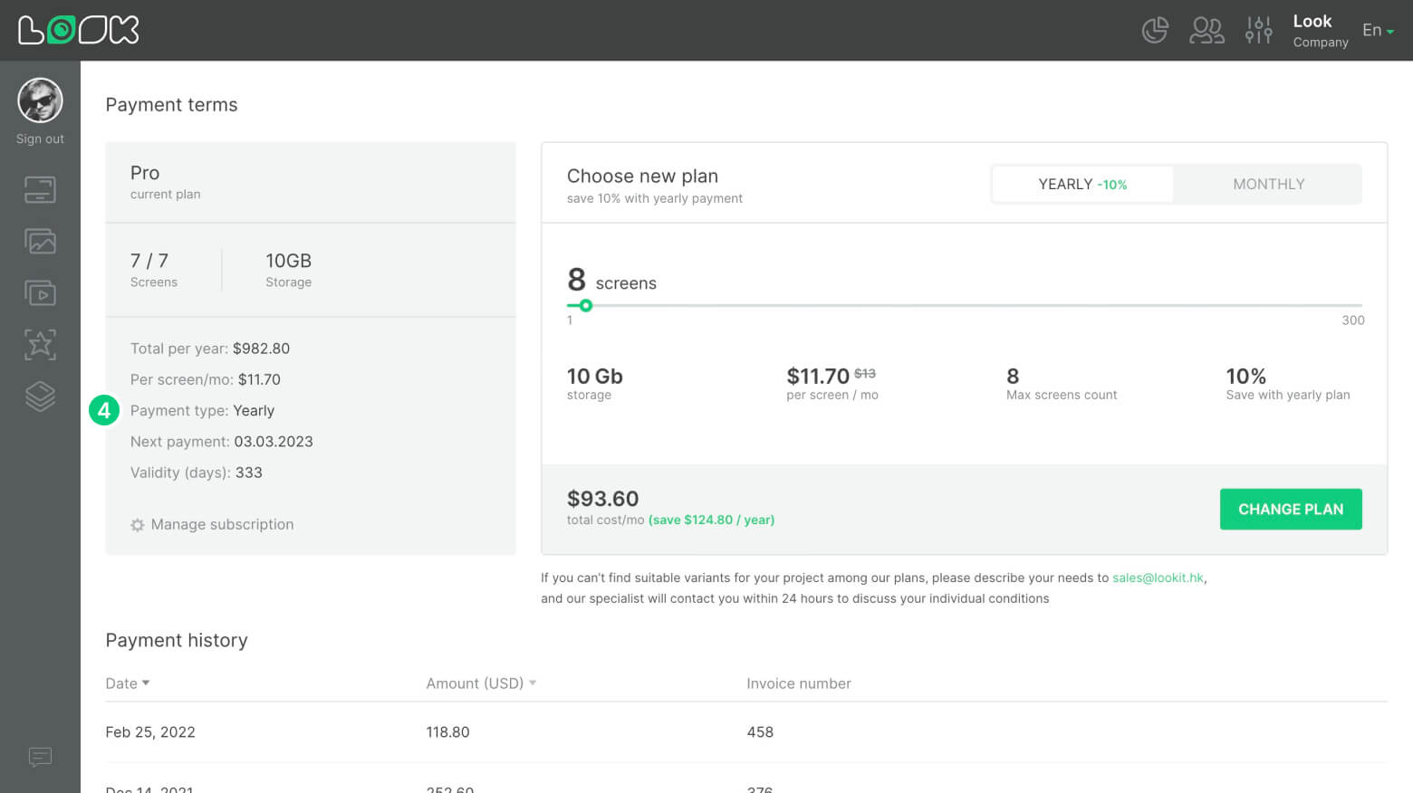Select the Look company account in header
This screenshot has height=793, width=1413.
[x=1314, y=30]
